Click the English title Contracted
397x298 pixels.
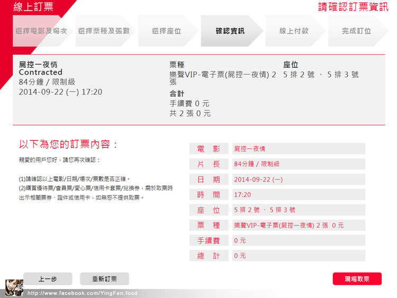click(41, 72)
